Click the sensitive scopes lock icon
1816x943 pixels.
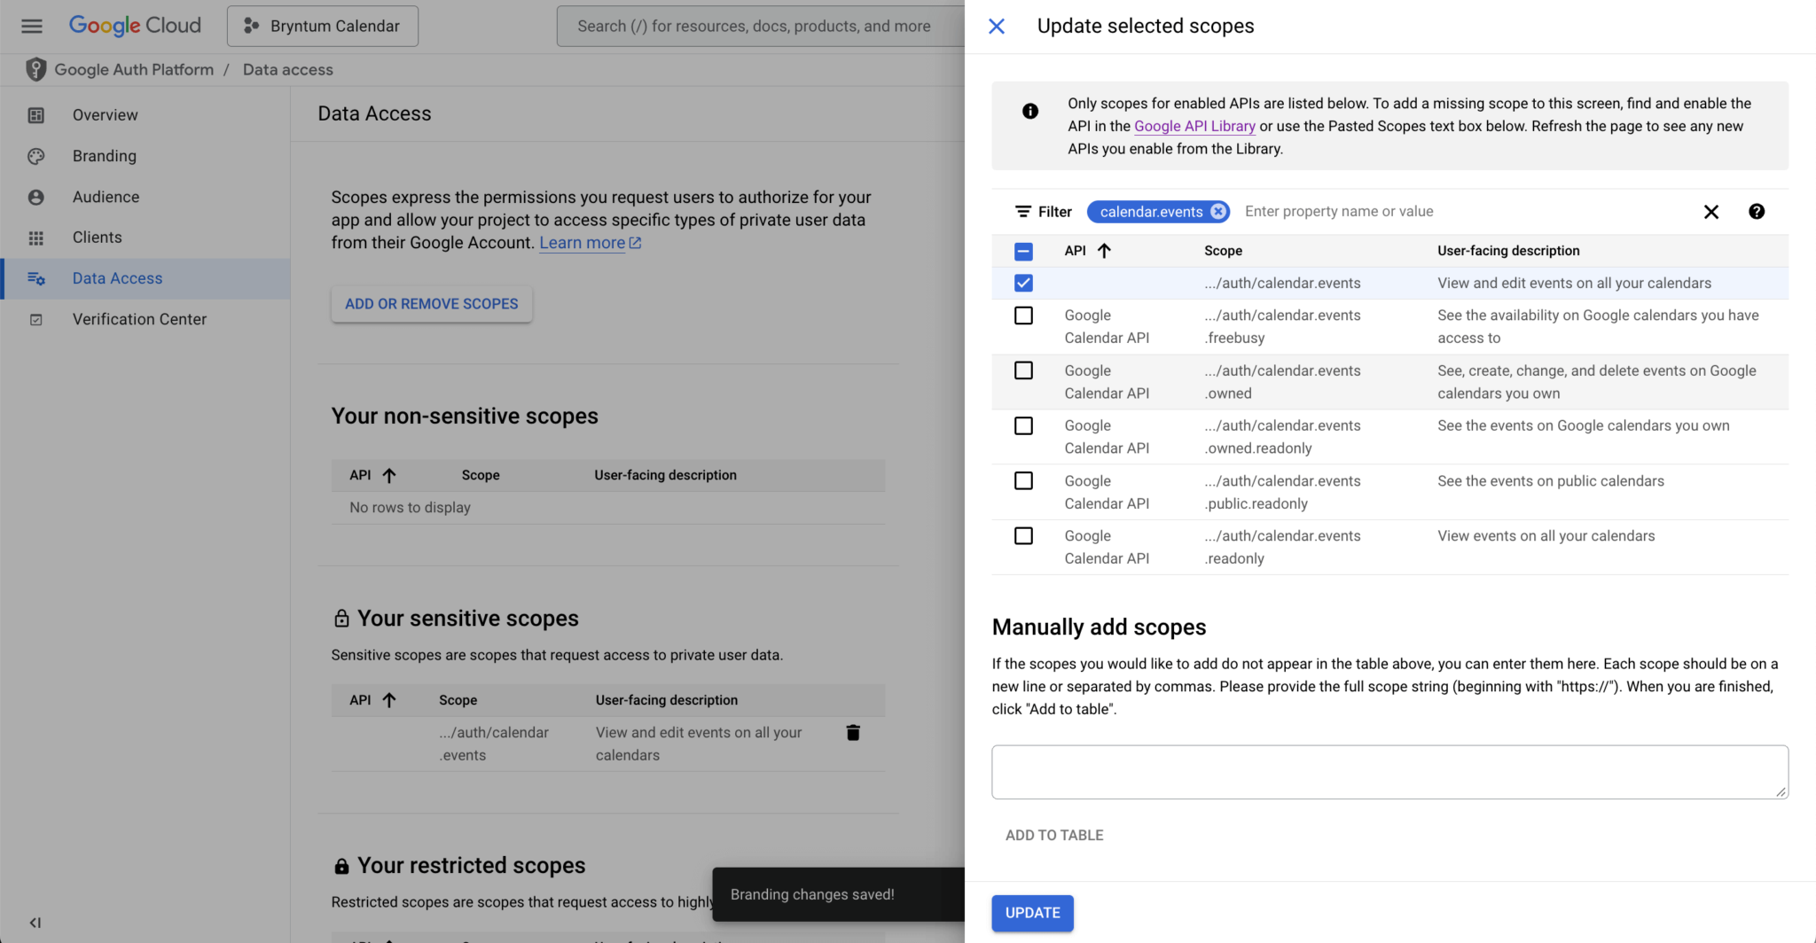pyautogui.click(x=341, y=619)
